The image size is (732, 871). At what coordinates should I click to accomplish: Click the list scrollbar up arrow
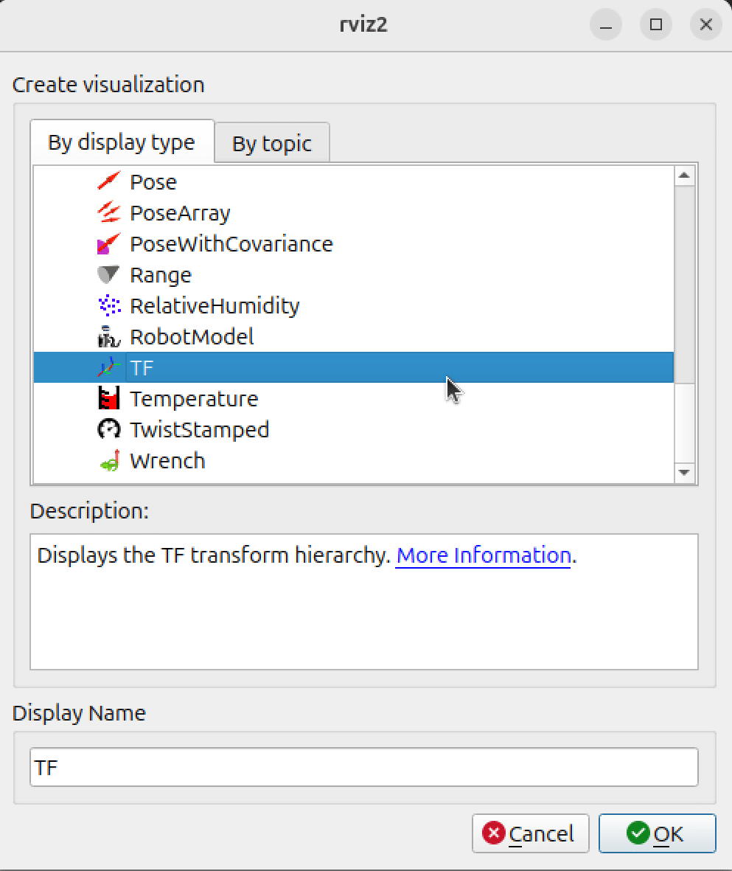coord(684,176)
